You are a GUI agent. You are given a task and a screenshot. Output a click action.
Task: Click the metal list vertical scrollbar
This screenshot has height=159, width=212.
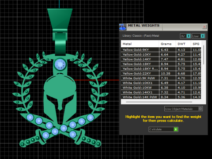[x=204, y=55]
